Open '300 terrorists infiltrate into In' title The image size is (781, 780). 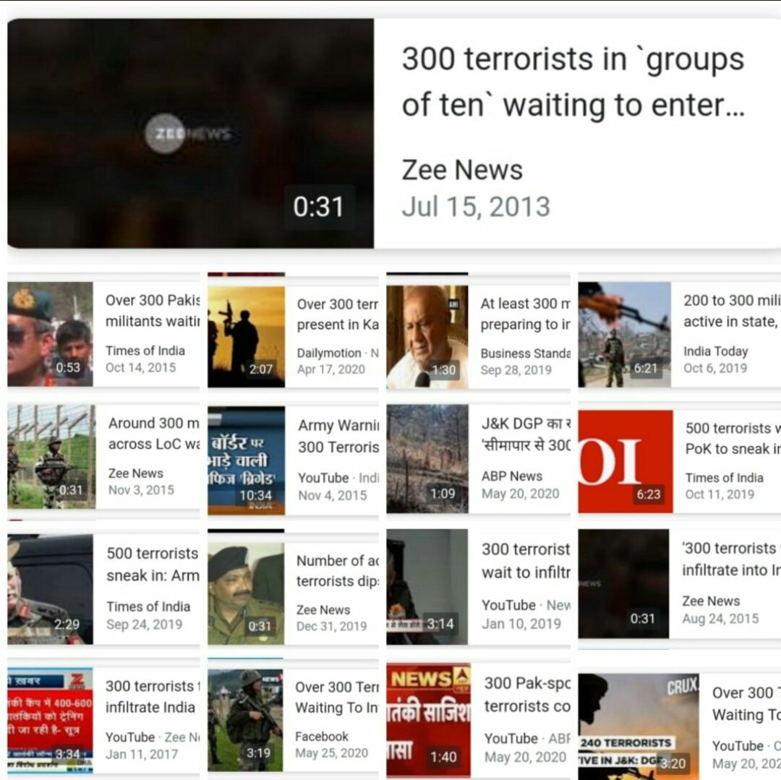(x=730, y=559)
